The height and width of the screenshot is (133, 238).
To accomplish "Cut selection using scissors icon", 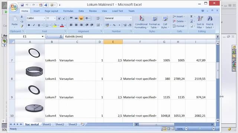I will (x=22, y=17).
